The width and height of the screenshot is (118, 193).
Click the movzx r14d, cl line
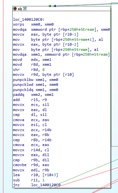(31, 150)
